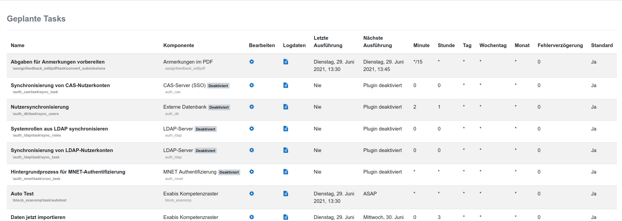Click gear icon for Auto Test
Viewport: 622px width, 221px height.
252,194
